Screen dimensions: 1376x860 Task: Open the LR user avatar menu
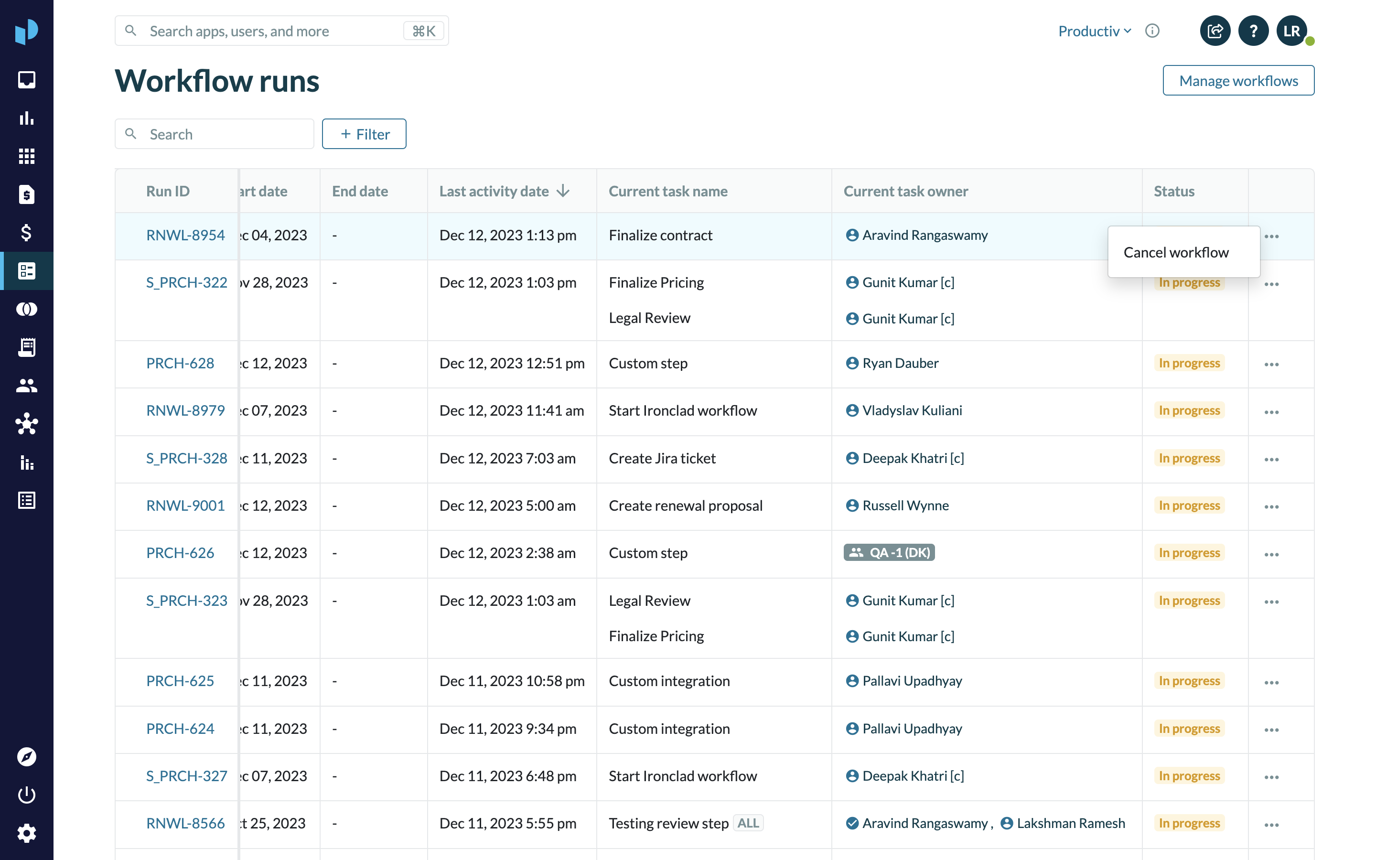pos(1291,31)
